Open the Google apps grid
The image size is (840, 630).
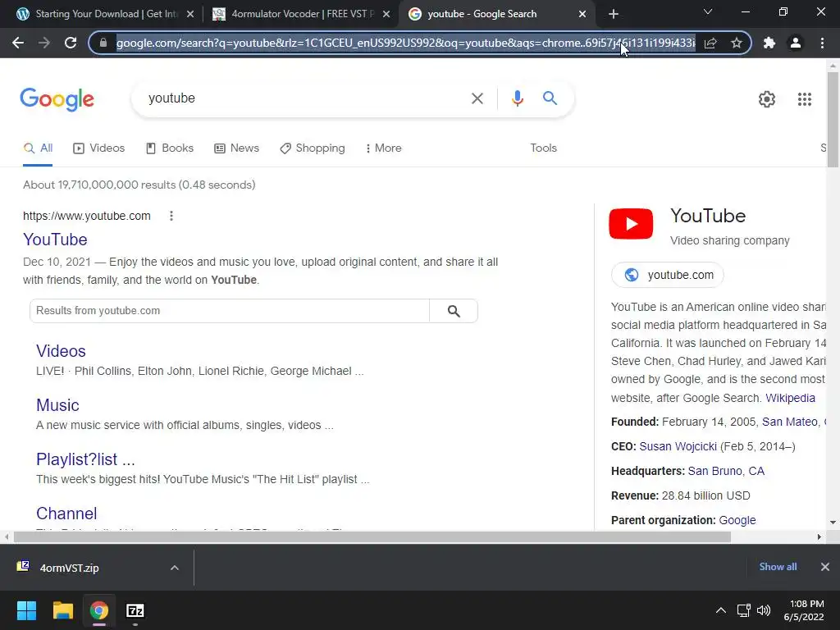(x=805, y=99)
